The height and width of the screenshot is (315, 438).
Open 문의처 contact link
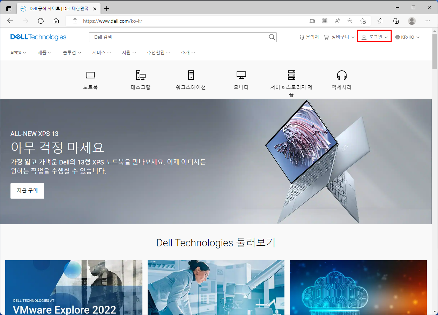point(309,37)
